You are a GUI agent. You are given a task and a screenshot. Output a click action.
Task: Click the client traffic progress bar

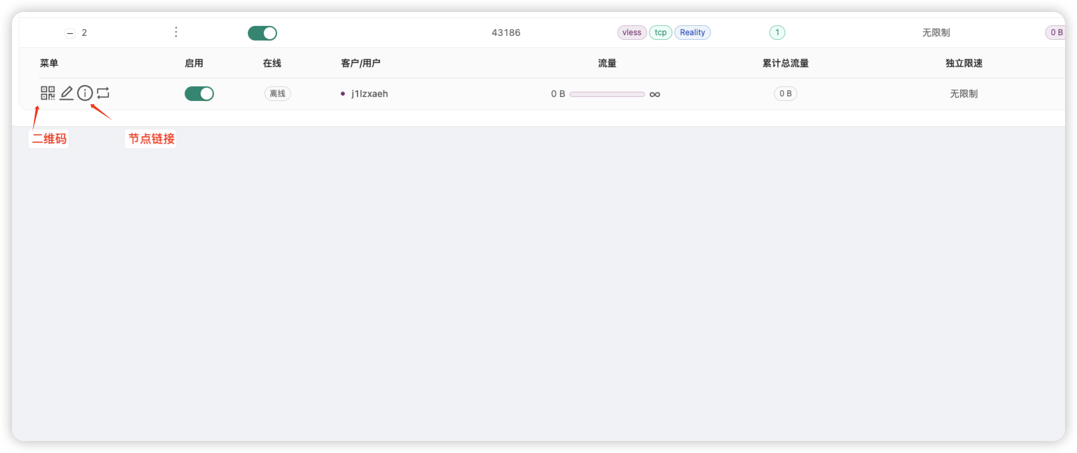click(607, 94)
